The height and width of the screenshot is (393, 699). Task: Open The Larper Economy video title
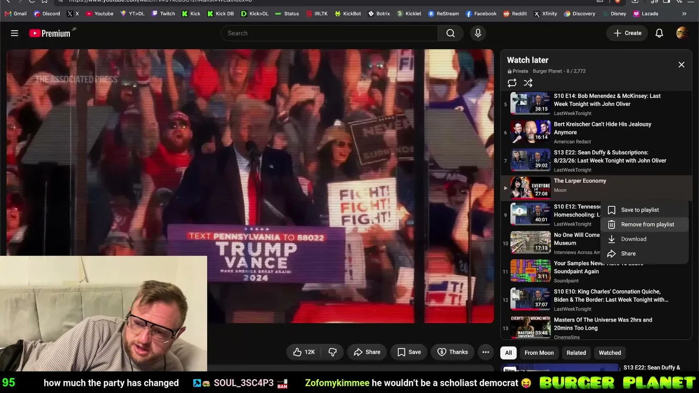pyautogui.click(x=580, y=181)
